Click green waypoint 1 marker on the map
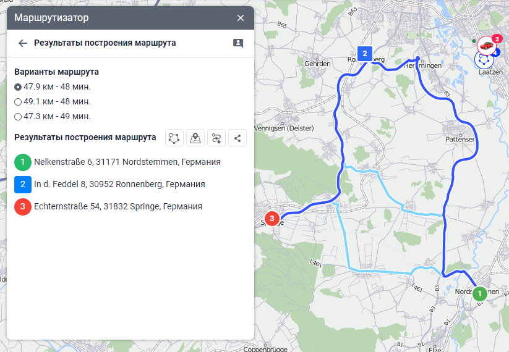 tap(479, 295)
